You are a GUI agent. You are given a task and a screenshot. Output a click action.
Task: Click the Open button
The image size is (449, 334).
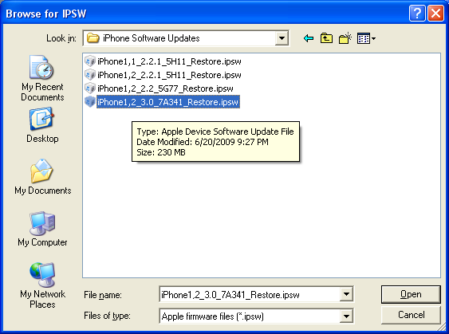coord(411,294)
